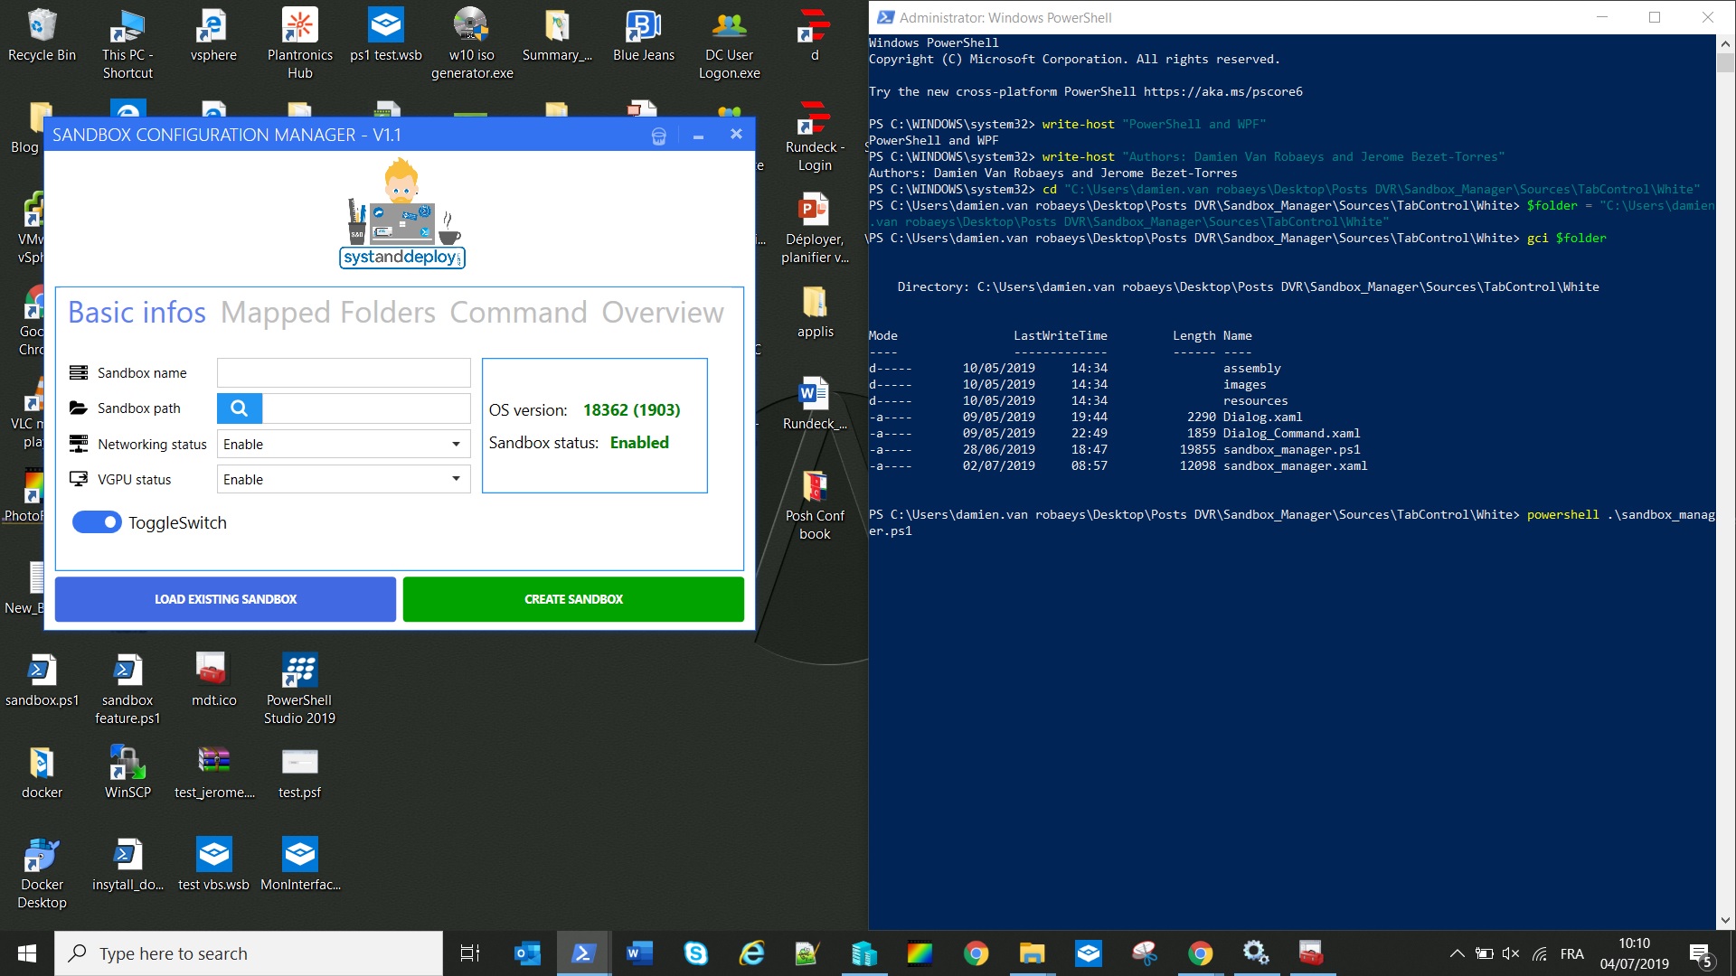Click the icon left of the minimize button

click(658, 136)
